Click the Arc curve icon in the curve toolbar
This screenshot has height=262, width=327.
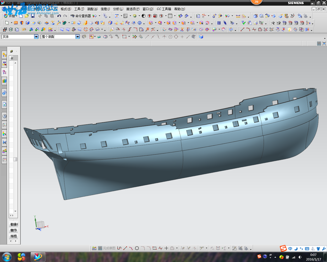pyautogui.click(x=248, y=30)
